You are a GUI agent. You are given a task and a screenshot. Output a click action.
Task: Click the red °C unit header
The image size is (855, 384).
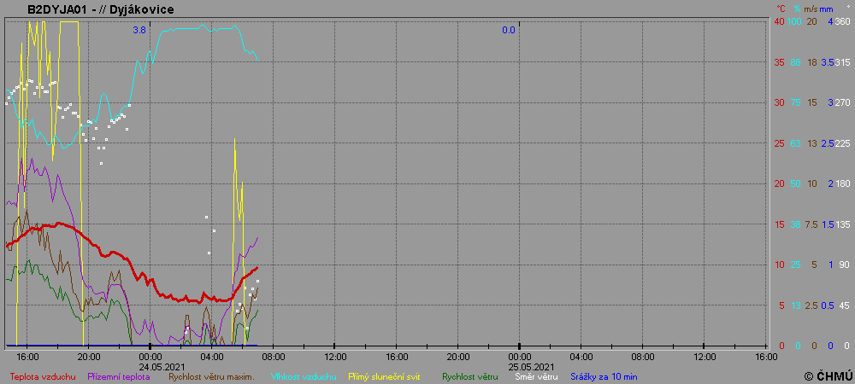tap(780, 9)
